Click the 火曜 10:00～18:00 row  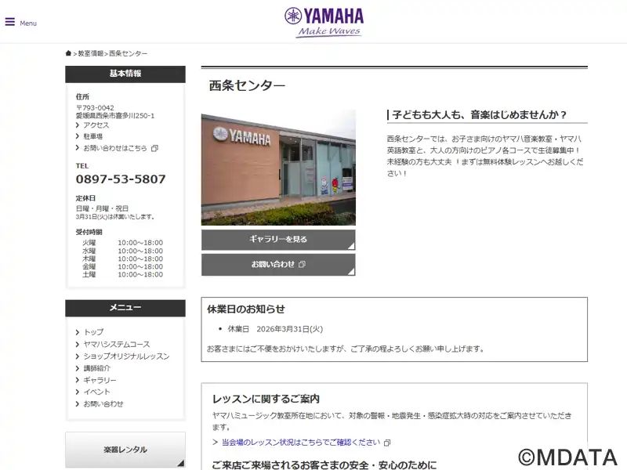(x=122, y=243)
